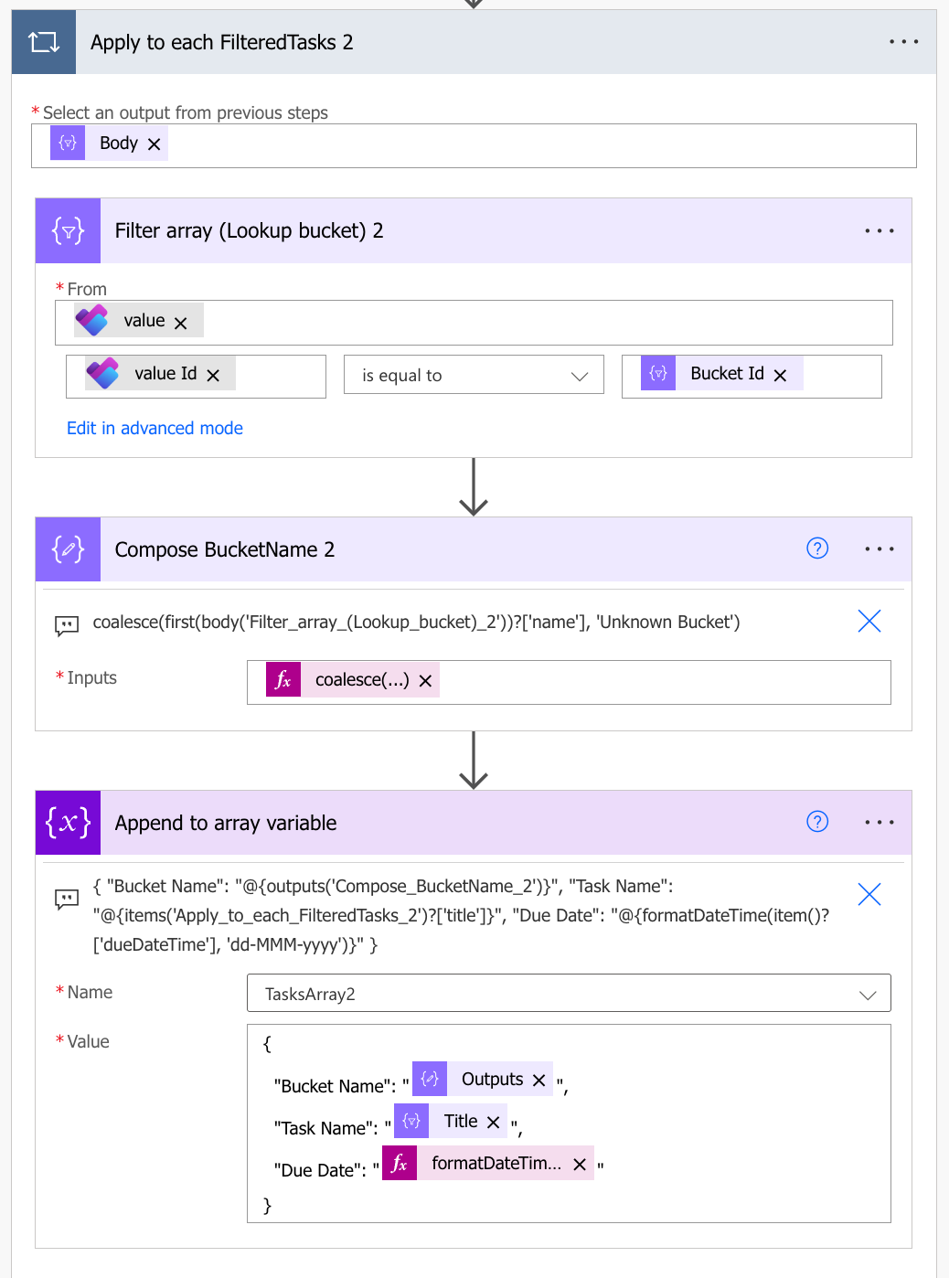Click the Compose BucketName 2 action icon

69,549
